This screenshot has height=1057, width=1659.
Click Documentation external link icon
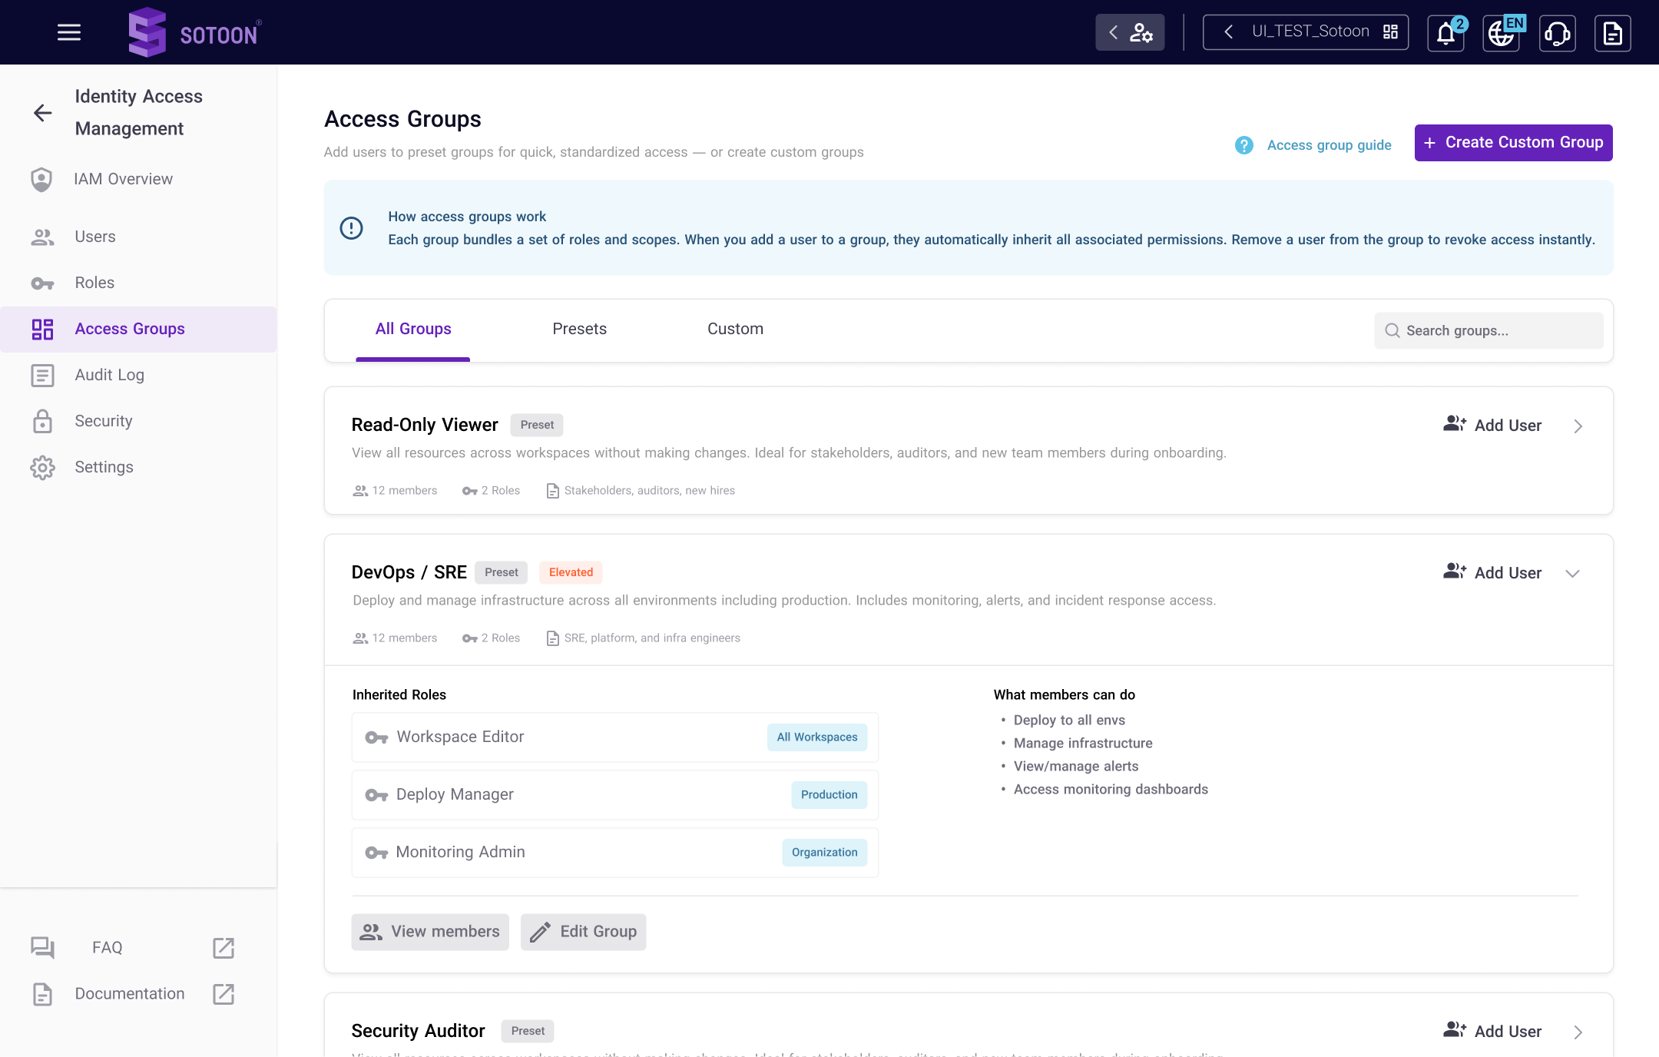(224, 994)
